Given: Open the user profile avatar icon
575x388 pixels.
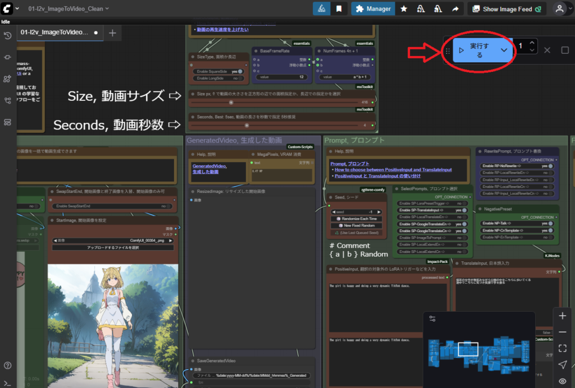Looking at the screenshot, I should pos(560,9).
